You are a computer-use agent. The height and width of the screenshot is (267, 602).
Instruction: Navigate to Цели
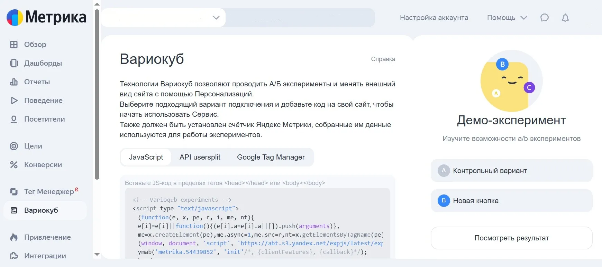click(33, 146)
